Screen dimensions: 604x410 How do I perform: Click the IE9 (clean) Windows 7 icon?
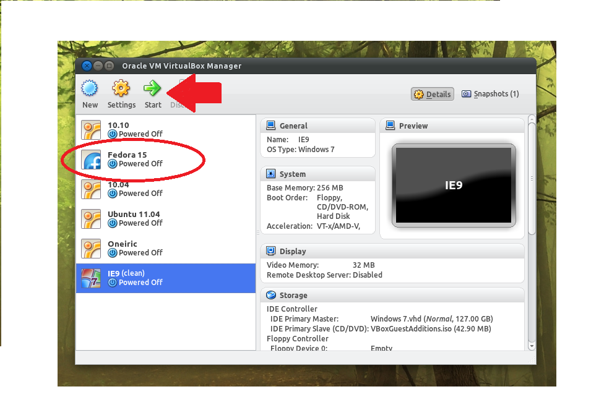click(x=91, y=278)
